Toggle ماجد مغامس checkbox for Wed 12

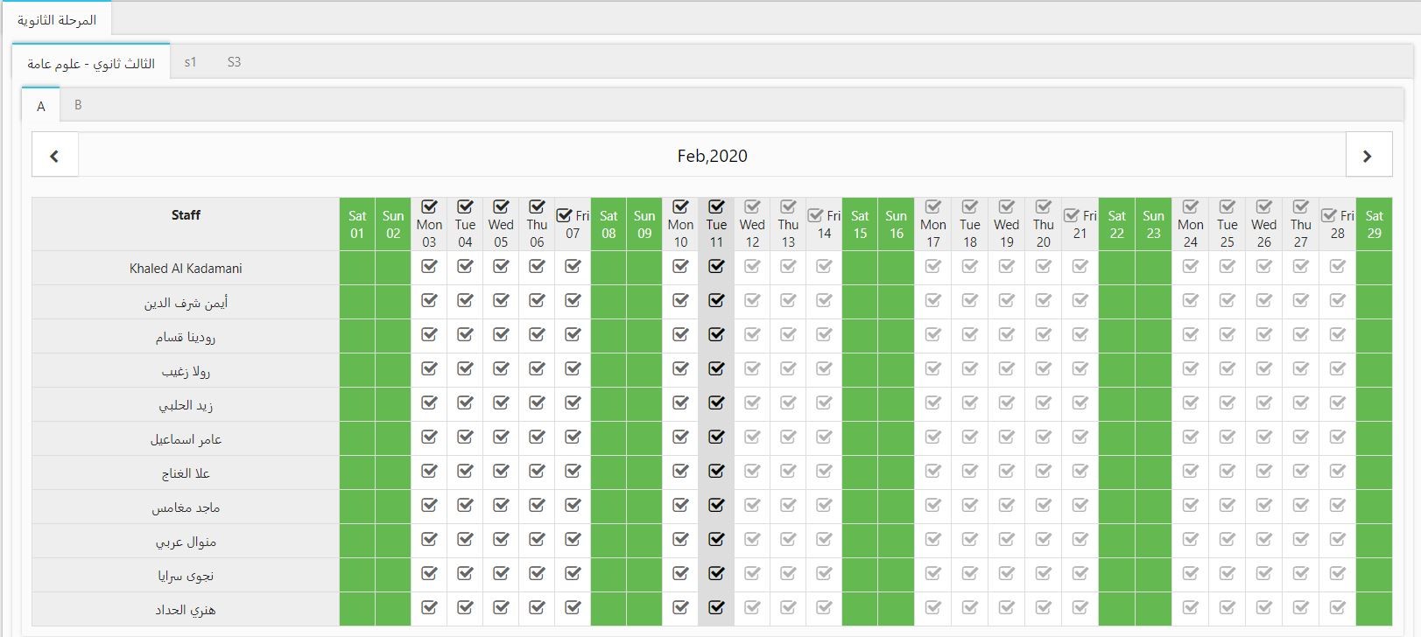point(752,506)
